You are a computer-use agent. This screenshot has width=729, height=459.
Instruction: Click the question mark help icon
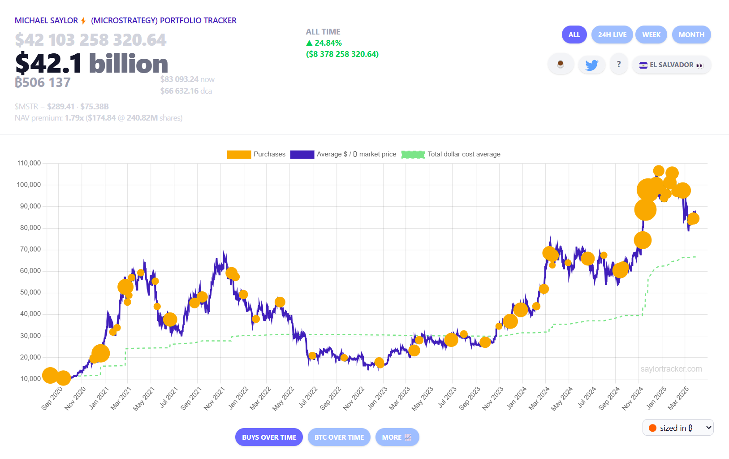tap(619, 65)
